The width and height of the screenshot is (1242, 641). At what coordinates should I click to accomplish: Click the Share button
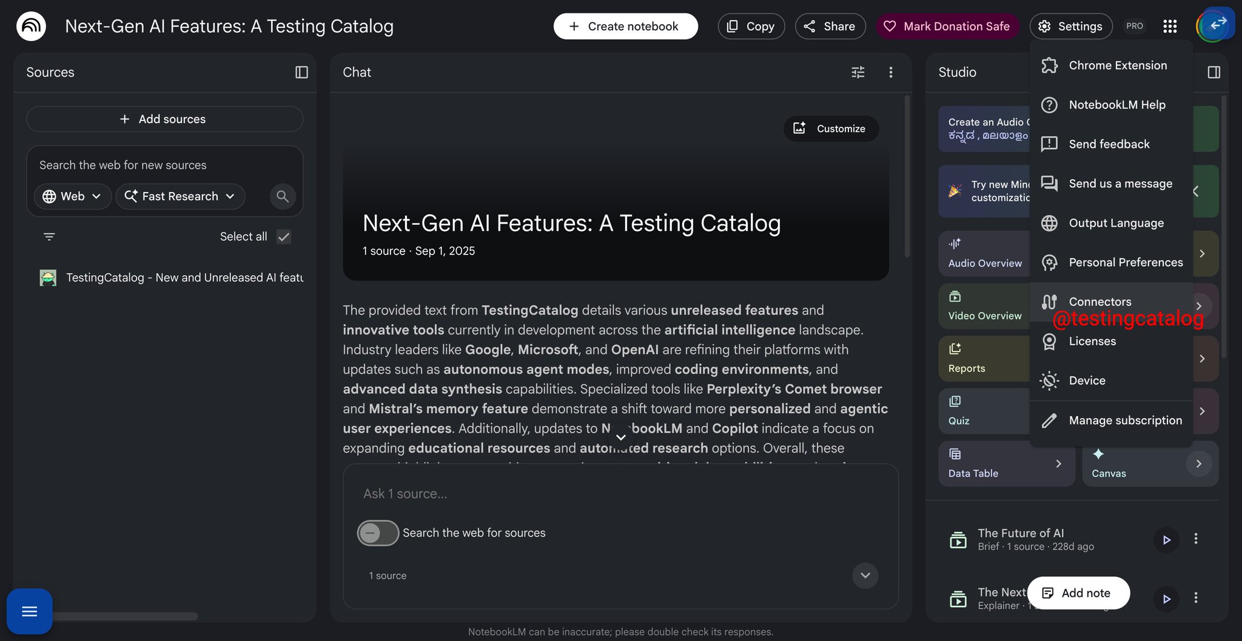click(x=830, y=26)
